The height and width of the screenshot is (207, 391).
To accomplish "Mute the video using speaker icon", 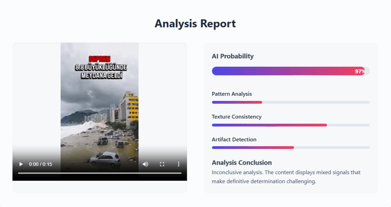I will pos(145,164).
